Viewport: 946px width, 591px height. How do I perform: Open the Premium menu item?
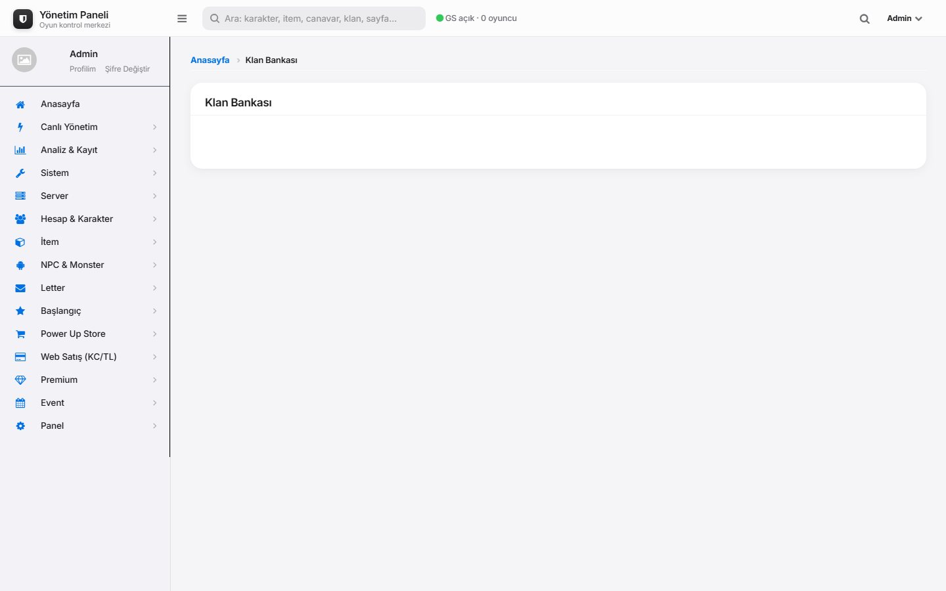pyautogui.click(x=85, y=380)
